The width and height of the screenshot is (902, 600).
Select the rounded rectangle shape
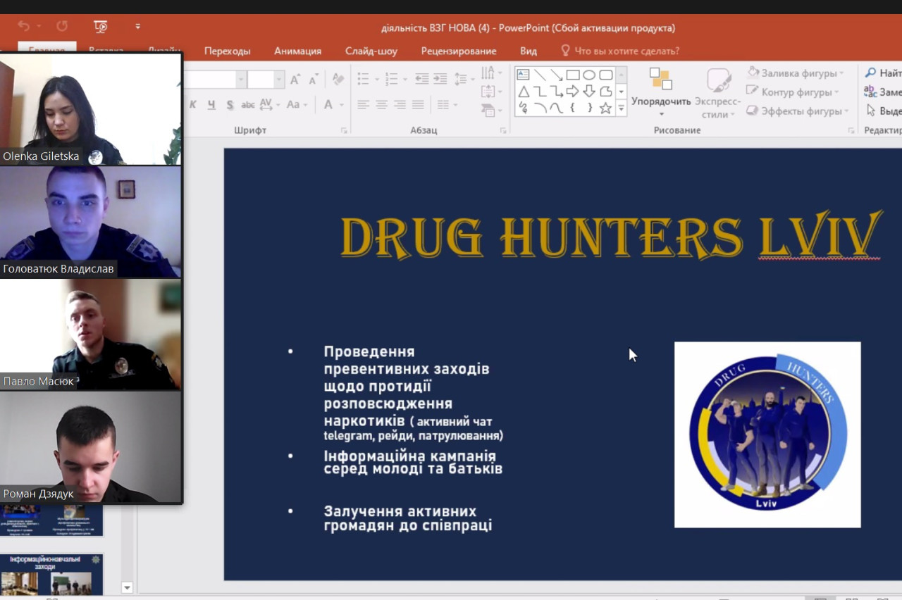[x=605, y=75]
